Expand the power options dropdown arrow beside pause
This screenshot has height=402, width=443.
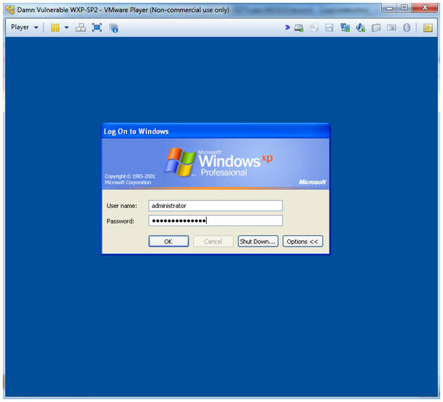tap(67, 28)
